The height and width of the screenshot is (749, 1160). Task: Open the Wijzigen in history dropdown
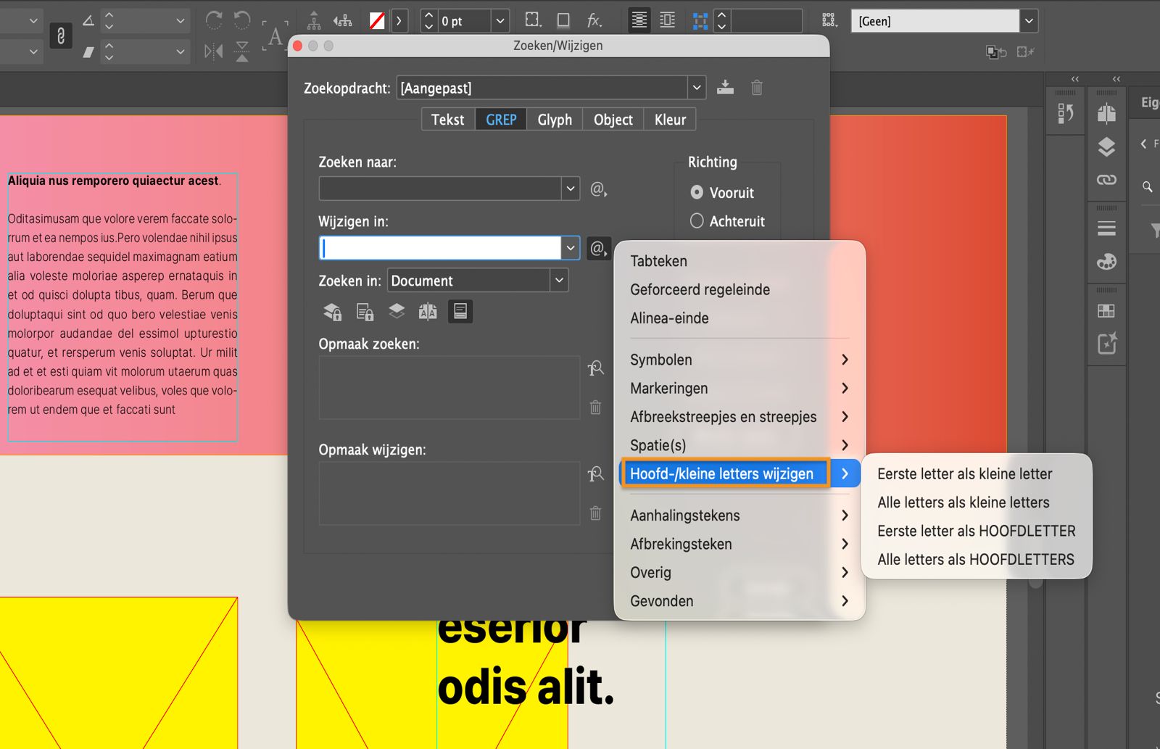pos(571,248)
